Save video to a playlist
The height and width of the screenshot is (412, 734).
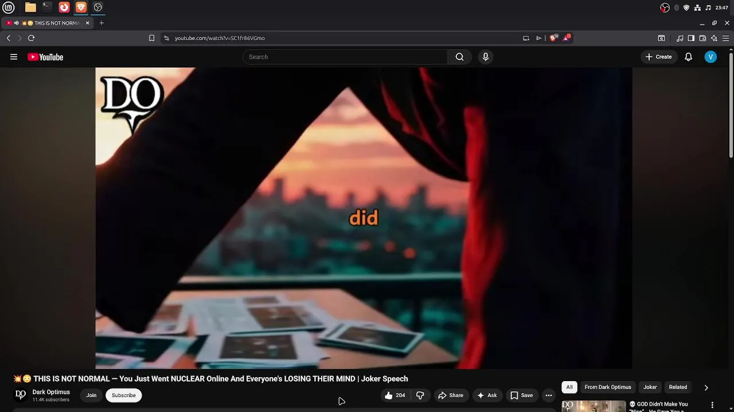(x=522, y=395)
